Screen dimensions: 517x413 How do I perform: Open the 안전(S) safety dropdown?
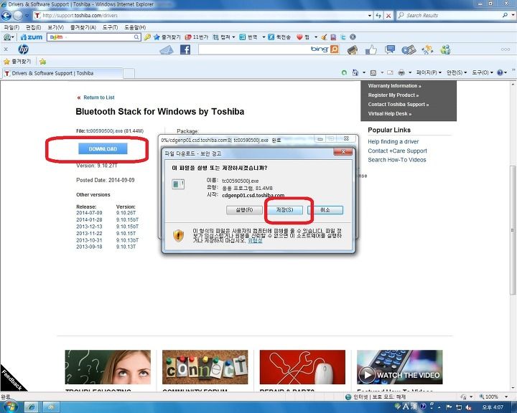tap(457, 72)
